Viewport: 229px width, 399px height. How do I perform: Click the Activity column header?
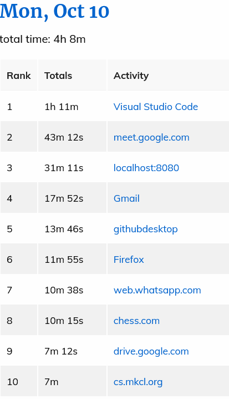(169, 76)
